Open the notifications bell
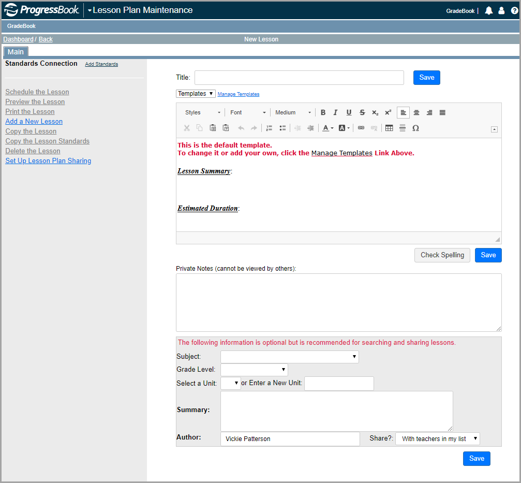The width and height of the screenshot is (521, 483). pyautogui.click(x=488, y=11)
